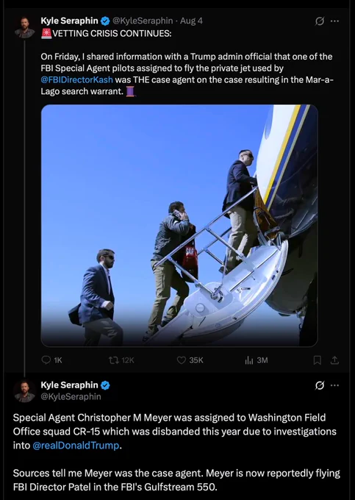Click the Grok icon on second tweet
Screen dimensions: 355x500
click(319, 385)
